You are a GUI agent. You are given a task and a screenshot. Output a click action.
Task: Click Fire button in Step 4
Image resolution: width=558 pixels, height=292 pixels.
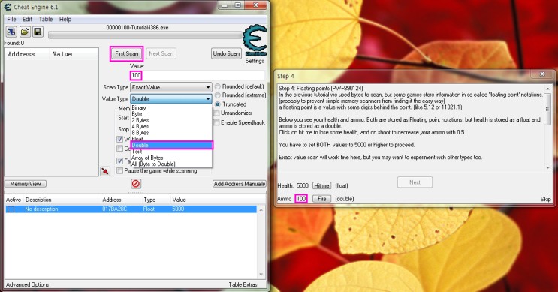(x=321, y=199)
